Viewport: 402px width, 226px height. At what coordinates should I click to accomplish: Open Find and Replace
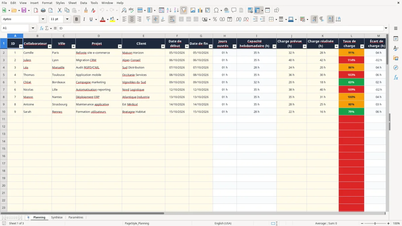pos(124,10)
